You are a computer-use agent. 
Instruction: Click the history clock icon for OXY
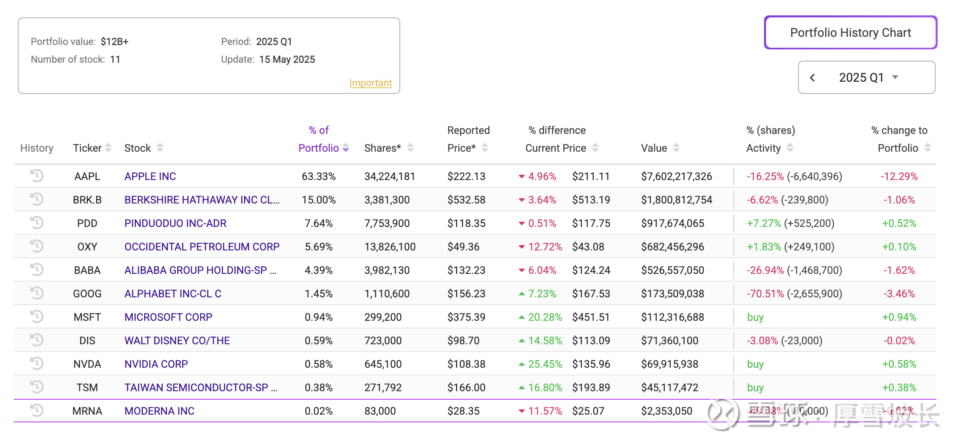(x=36, y=246)
